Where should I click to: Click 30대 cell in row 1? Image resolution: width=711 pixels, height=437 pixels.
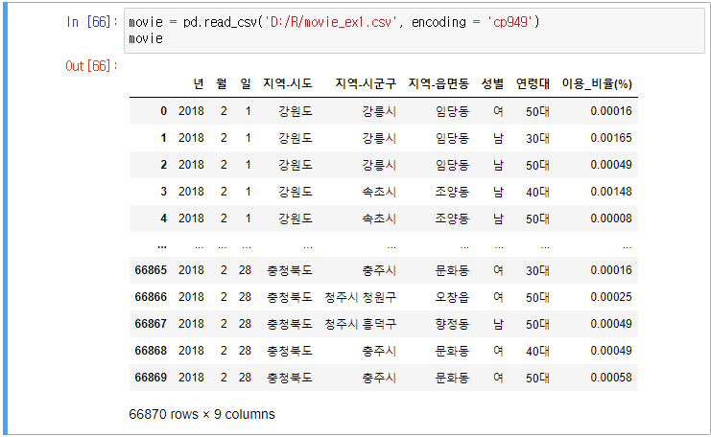click(x=537, y=138)
